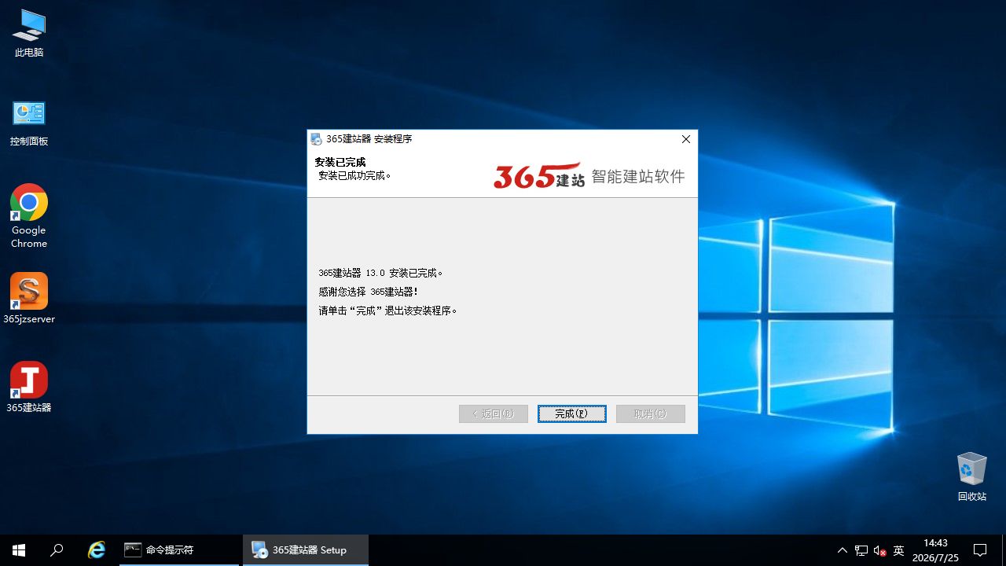
Task: Select the 365jzserver desktop shortcut
Action: click(x=29, y=299)
